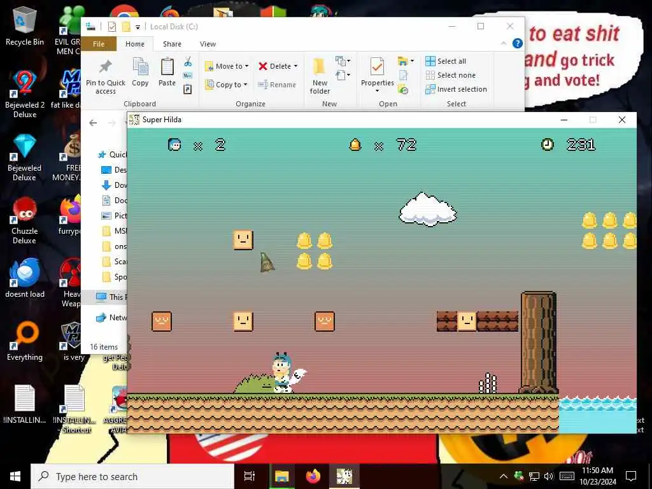Open the Easy access dropdown
The width and height of the screenshot is (652, 489).
coord(343,75)
